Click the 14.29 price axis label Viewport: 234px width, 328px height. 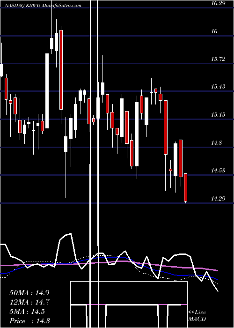219,199
